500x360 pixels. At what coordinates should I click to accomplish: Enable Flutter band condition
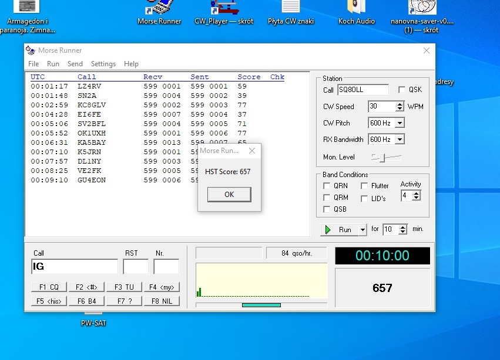click(x=364, y=186)
